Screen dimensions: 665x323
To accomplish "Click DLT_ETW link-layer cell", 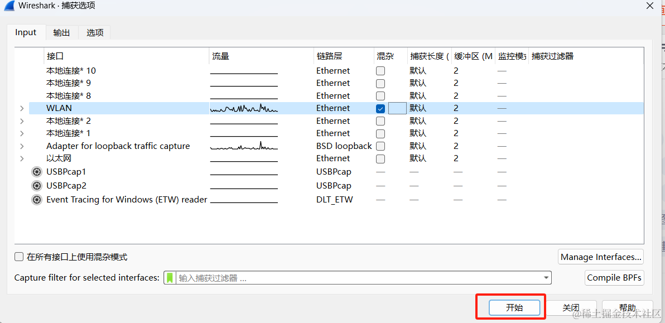I will click(x=335, y=200).
